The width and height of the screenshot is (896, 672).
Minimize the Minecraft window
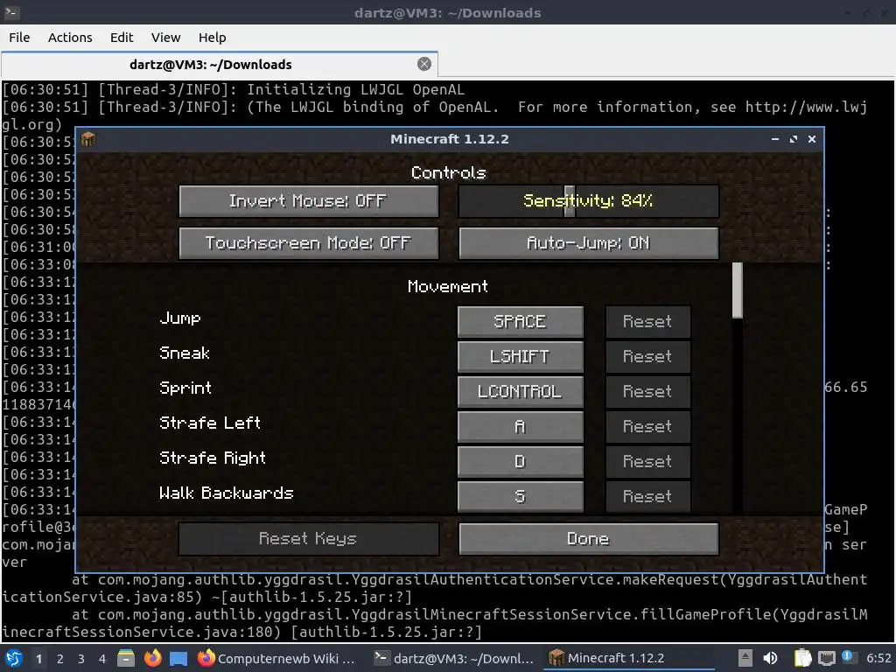coord(775,139)
